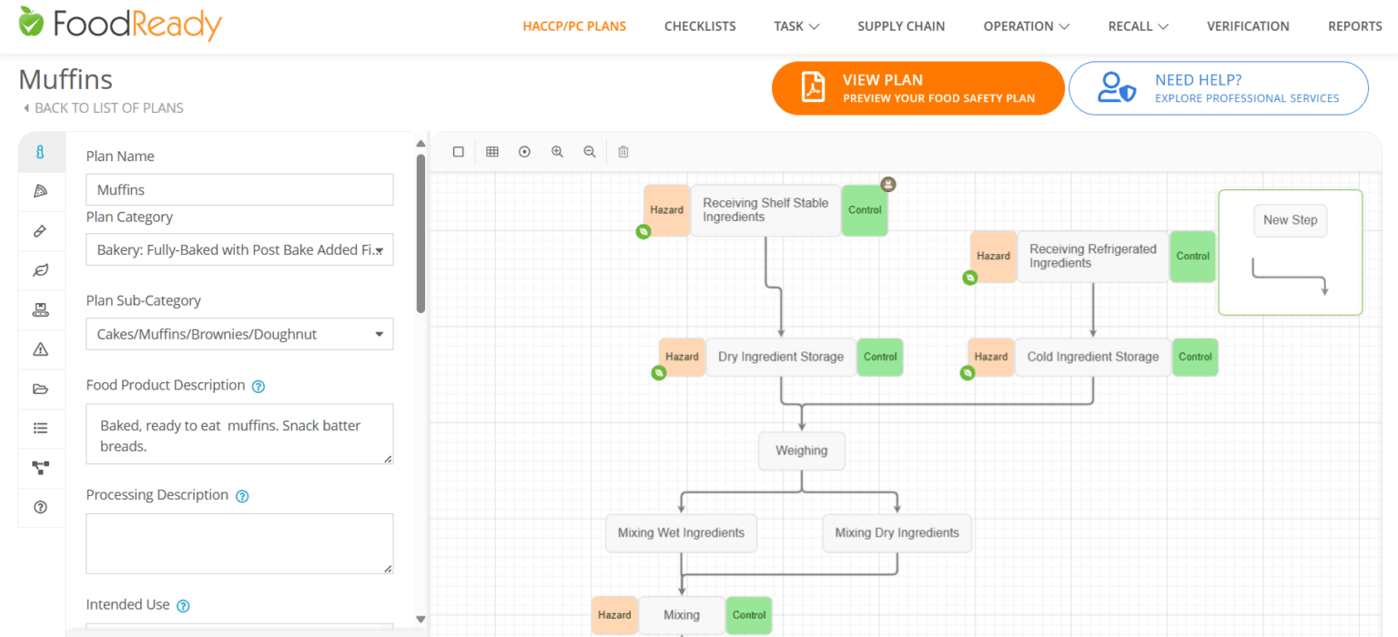
Task: Toggle the grid icon in diagram toolbar
Action: [491, 152]
